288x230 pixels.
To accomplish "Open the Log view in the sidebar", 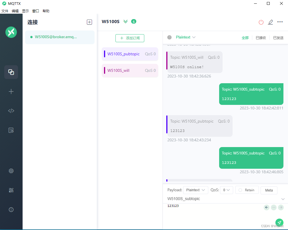I will [11, 130].
